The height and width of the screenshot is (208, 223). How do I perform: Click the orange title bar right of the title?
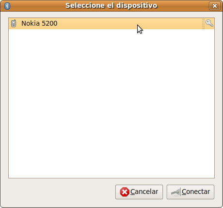183,6
